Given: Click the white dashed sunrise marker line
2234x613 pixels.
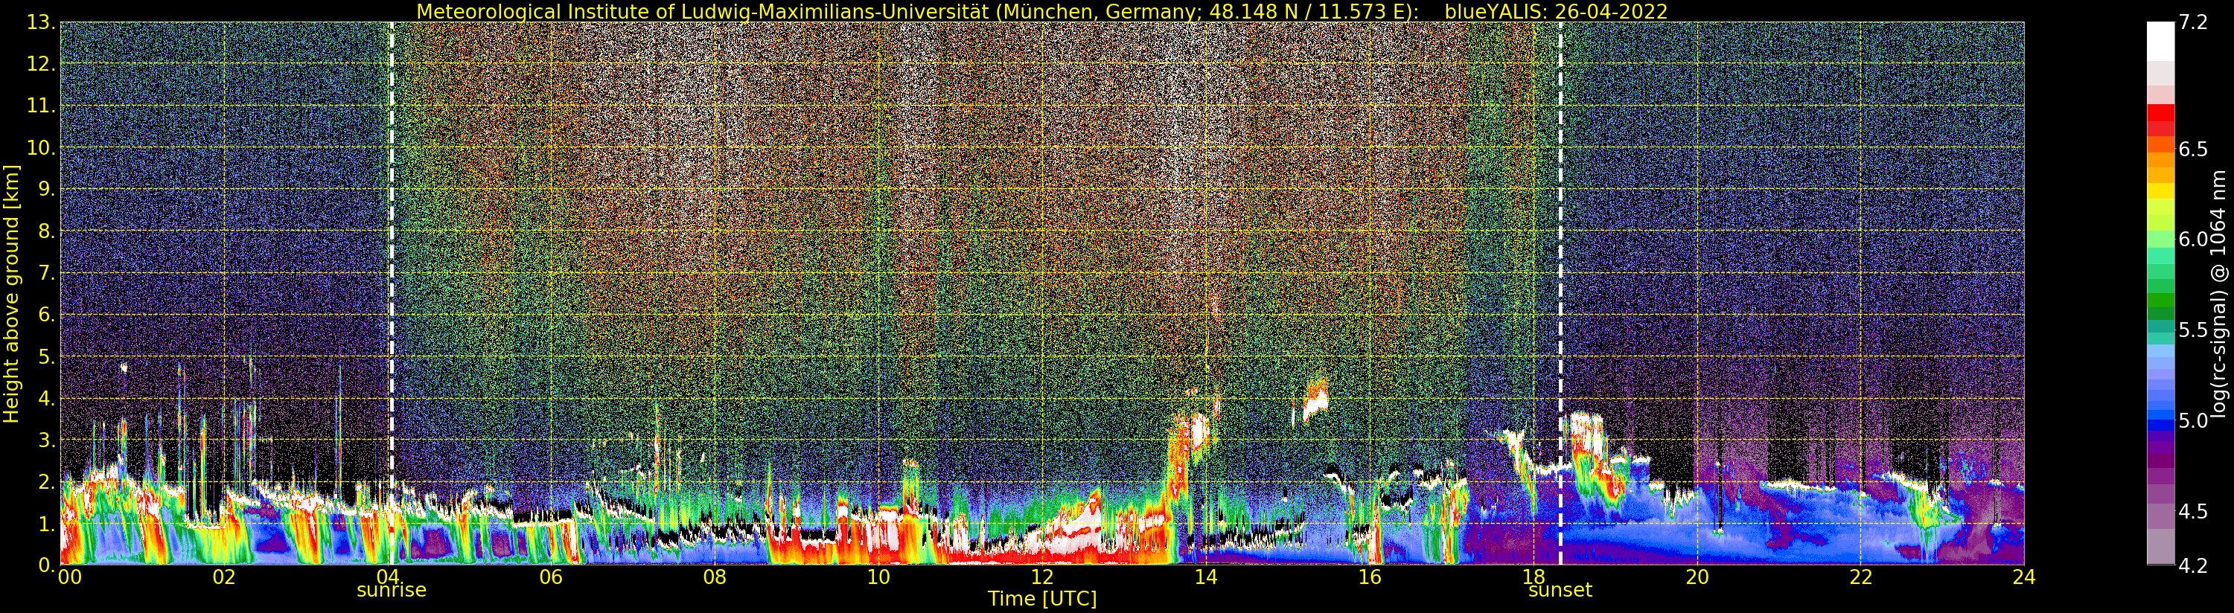Looking at the screenshot, I should coord(391,294).
